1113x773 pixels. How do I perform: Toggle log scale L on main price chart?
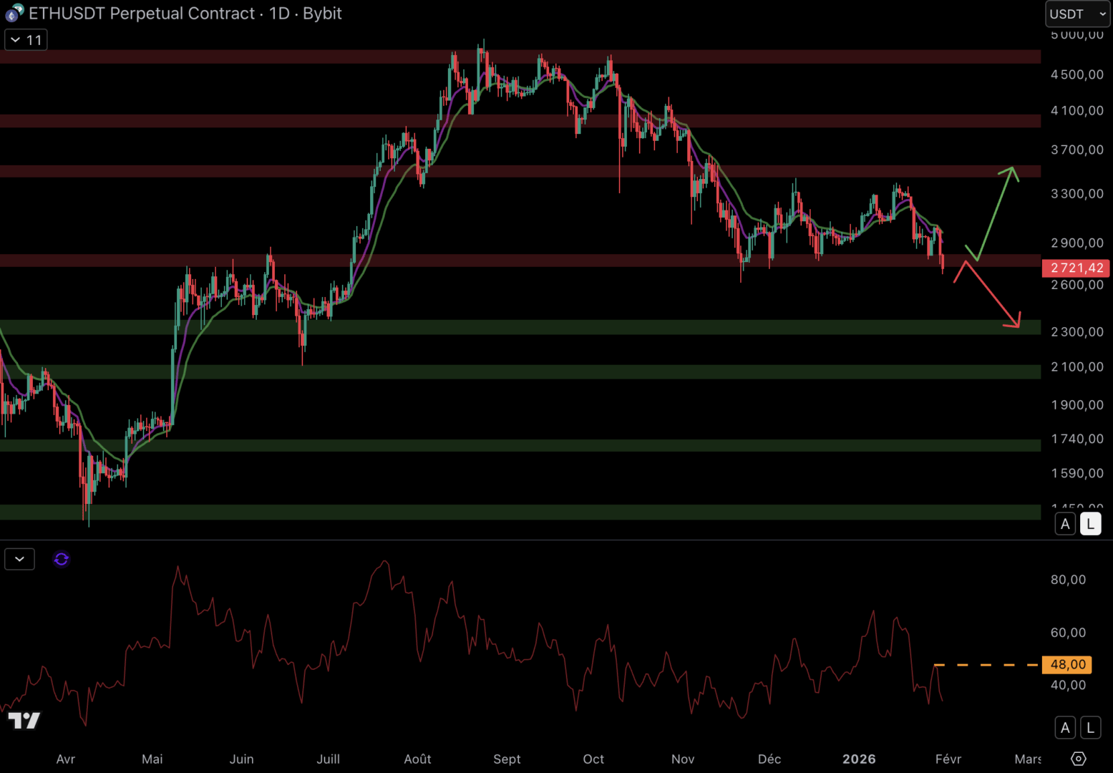coord(1090,524)
